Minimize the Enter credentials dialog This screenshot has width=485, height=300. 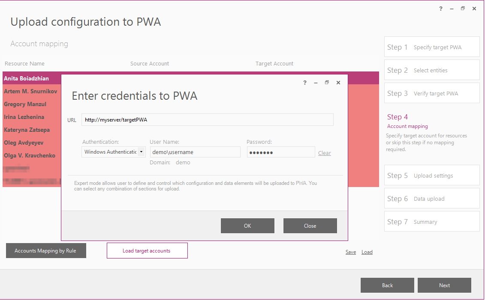point(316,83)
